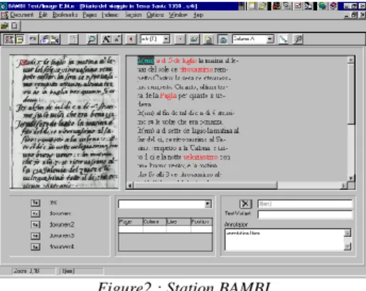This screenshot has height=291, width=366.
Task: Click the small button beside 'document2' label
Action: (x=36, y=224)
